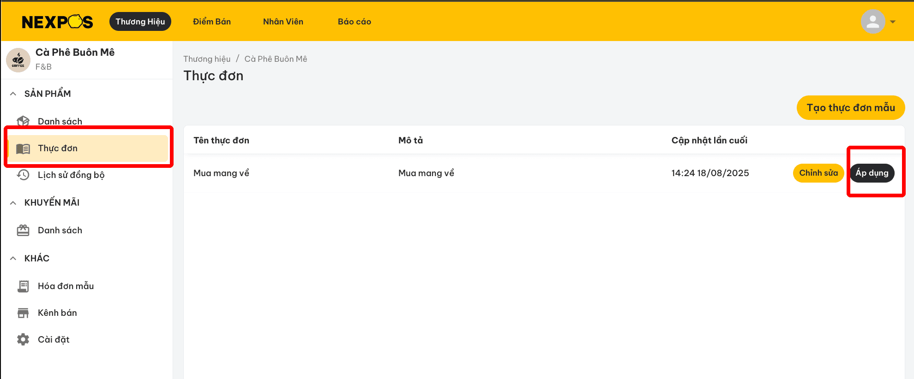Switch to the Điểm Bán tab
This screenshot has width=914, height=379.
pos(212,22)
